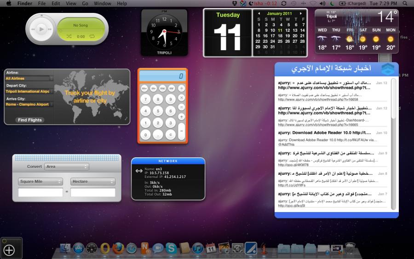The height and width of the screenshot is (259, 414).
Task: Click the Square Mile value input field
Action: (x=40, y=192)
